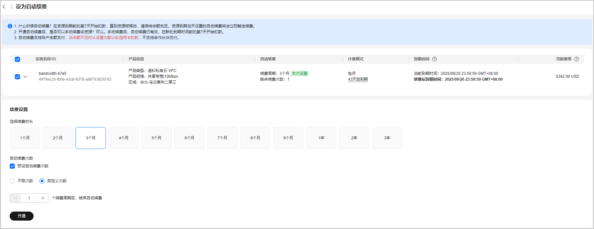This screenshot has height=229, width=594.
Task: Toggle the 预设自动续费次数 checkbox
Action: (12, 166)
